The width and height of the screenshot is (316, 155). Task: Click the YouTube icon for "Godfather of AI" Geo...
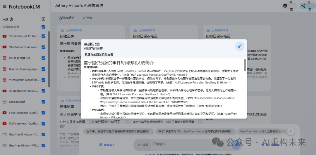pyautogui.click(x=4, y=36)
